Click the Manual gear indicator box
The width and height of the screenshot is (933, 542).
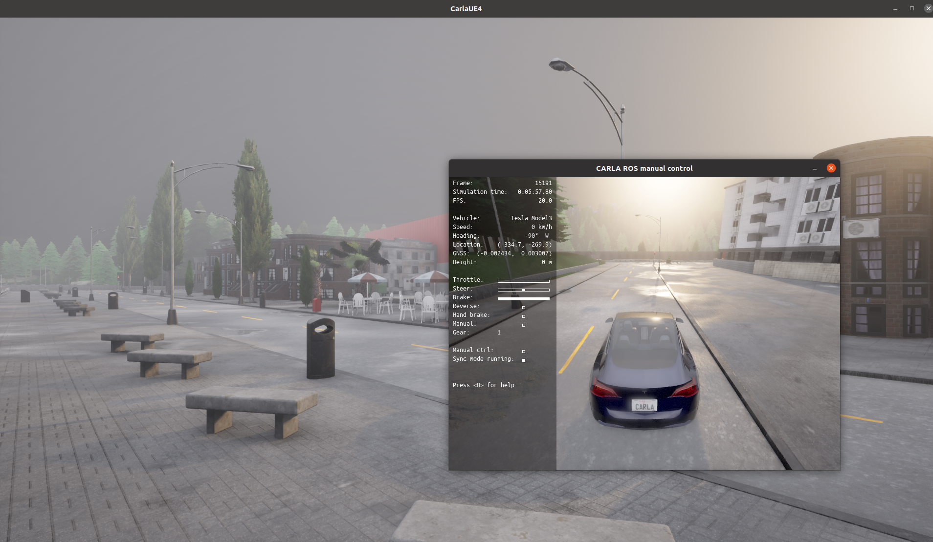tap(524, 325)
